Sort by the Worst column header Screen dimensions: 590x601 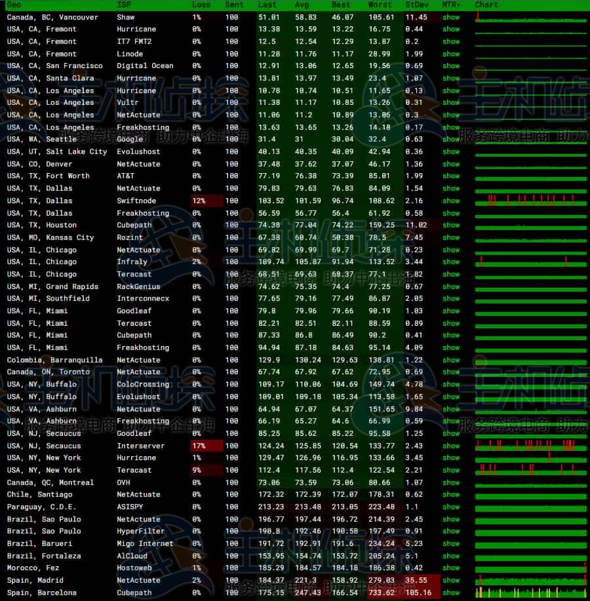[x=380, y=5]
